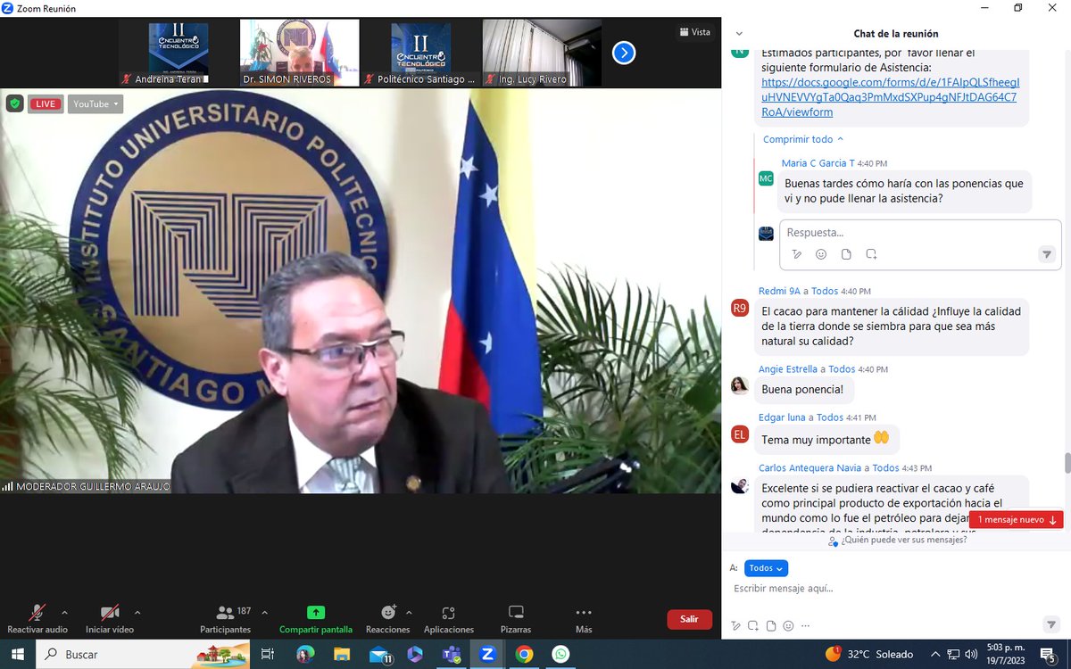
Task: Expand video options arrow next to Iniciar video
Action: [x=137, y=613]
